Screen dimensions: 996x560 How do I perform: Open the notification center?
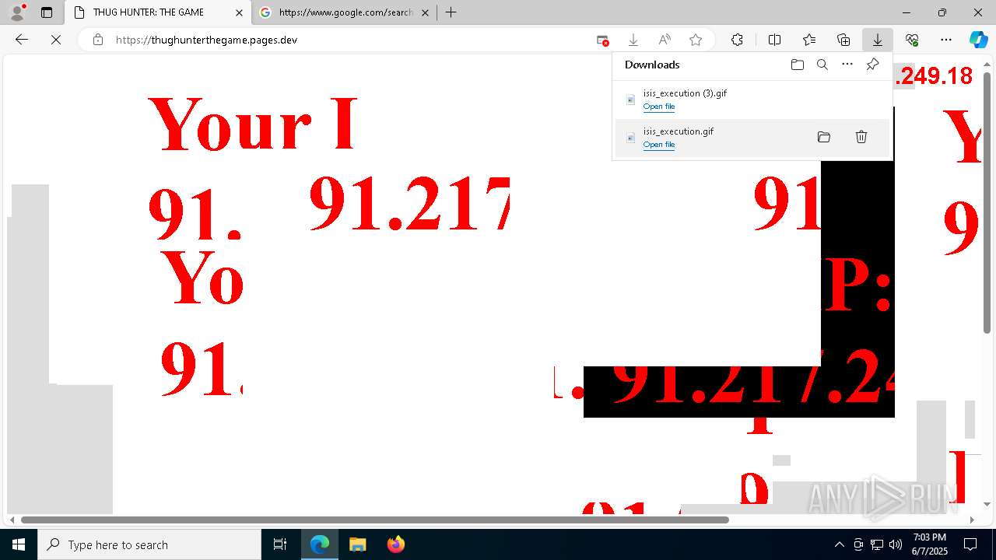pos(970,544)
